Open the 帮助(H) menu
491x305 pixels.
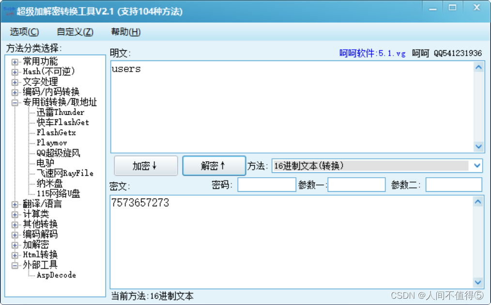coord(125,31)
